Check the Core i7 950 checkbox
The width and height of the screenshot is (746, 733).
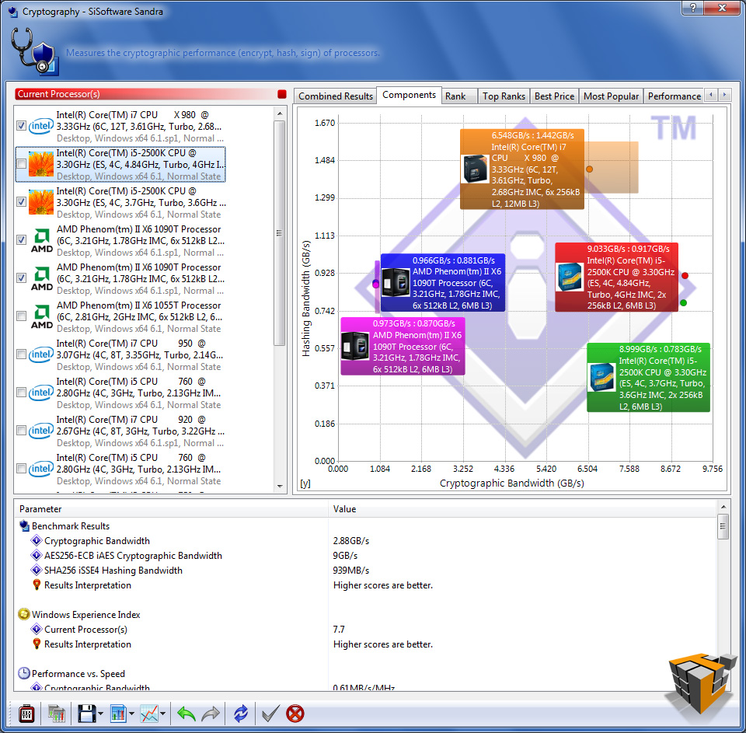tap(22, 354)
